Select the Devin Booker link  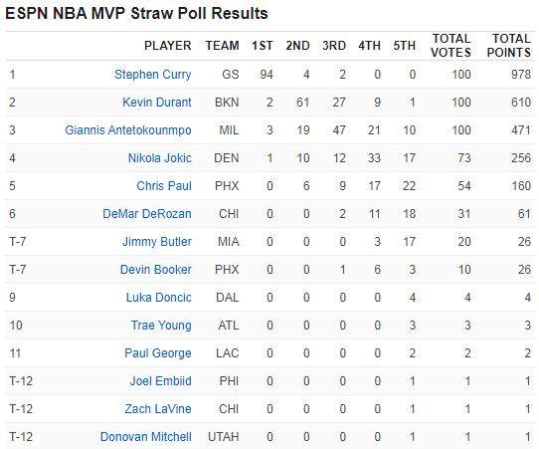156,270
